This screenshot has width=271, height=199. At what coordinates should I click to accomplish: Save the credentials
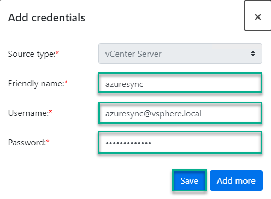tap(189, 180)
